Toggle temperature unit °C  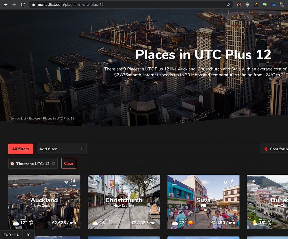click(29, 235)
